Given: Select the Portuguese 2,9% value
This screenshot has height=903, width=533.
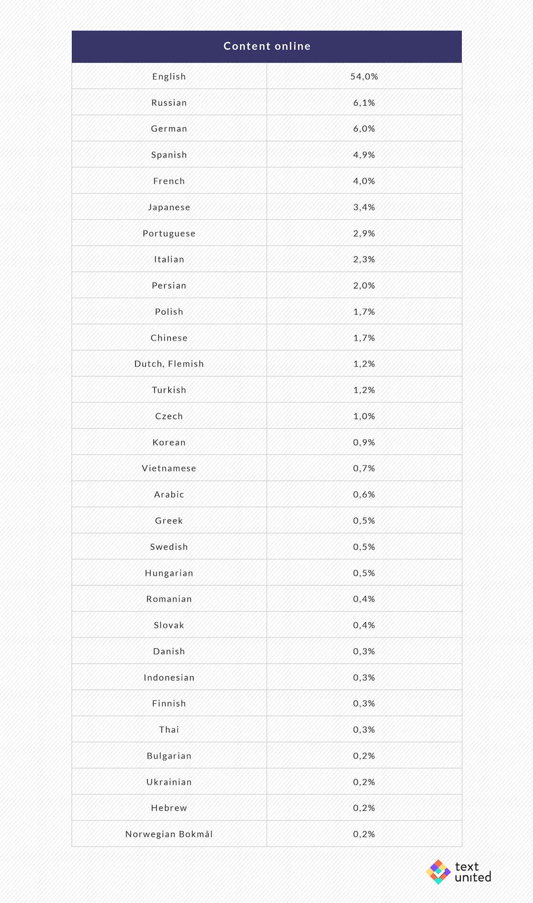Looking at the screenshot, I should coord(364,233).
